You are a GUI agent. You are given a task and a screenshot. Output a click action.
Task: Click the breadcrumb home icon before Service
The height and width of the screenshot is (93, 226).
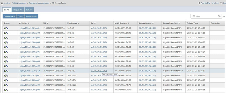[2, 3]
